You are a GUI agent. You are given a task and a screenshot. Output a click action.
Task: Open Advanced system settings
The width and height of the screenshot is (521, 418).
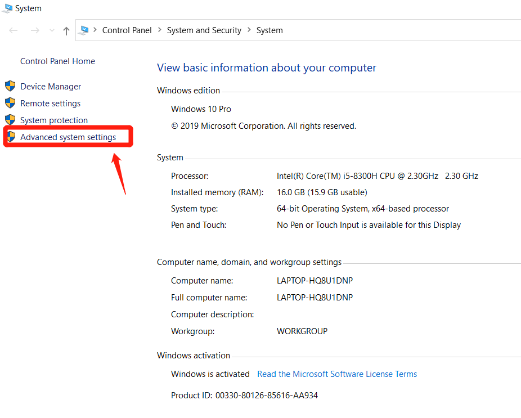[68, 137]
